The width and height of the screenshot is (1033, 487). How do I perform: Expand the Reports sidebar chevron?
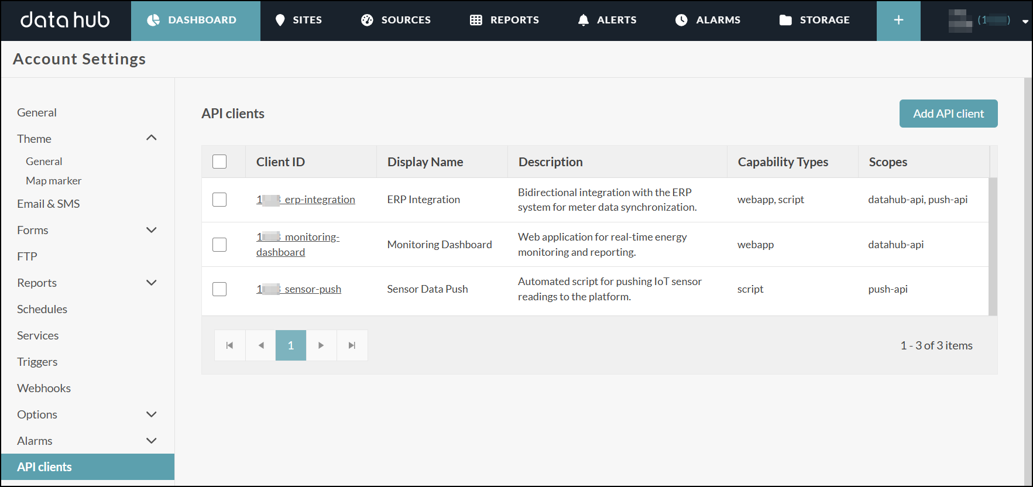[152, 283]
